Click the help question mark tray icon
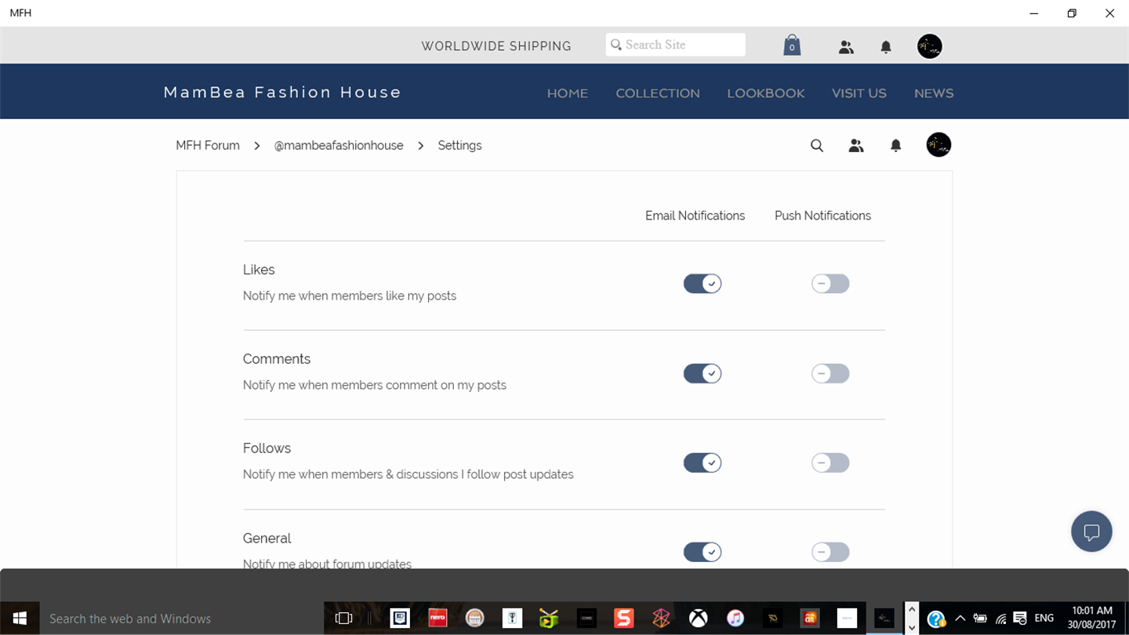The height and width of the screenshot is (635, 1129). pyautogui.click(x=935, y=619)
